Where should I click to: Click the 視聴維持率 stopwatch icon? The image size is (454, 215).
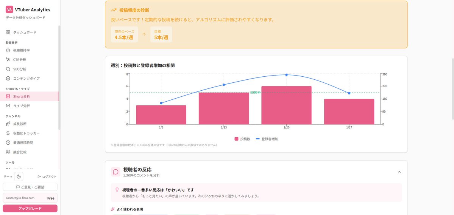[8, 50]
